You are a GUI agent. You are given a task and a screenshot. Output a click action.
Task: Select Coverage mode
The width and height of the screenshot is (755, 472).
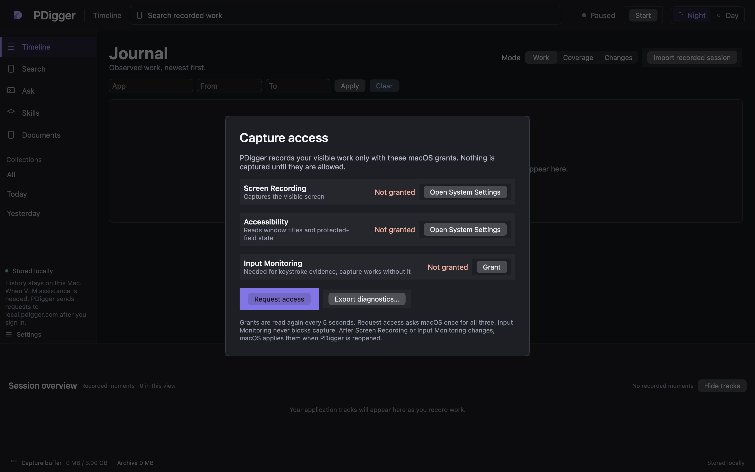coord(578,57)
